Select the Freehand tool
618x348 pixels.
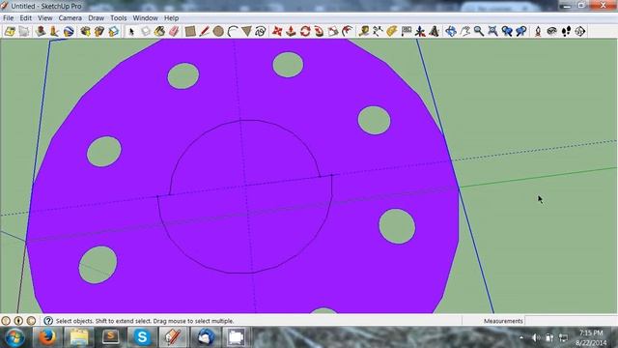(x=261, y=31)
